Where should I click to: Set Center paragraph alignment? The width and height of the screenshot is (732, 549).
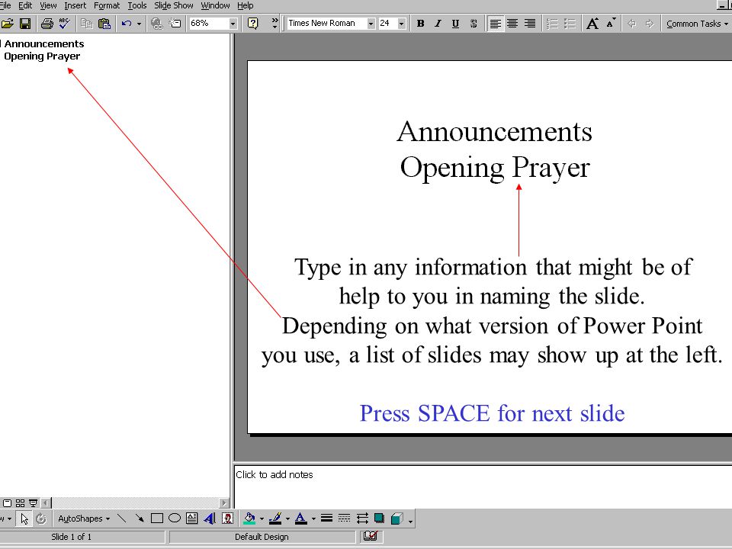click(512, 24)
